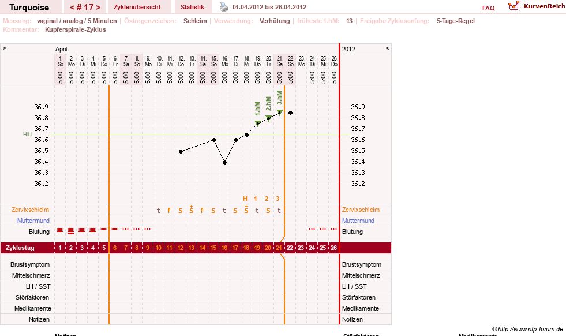Viewport: 566px width, 336px height.
Task: Open the KurvenReich link
Action: coord(544,6)
